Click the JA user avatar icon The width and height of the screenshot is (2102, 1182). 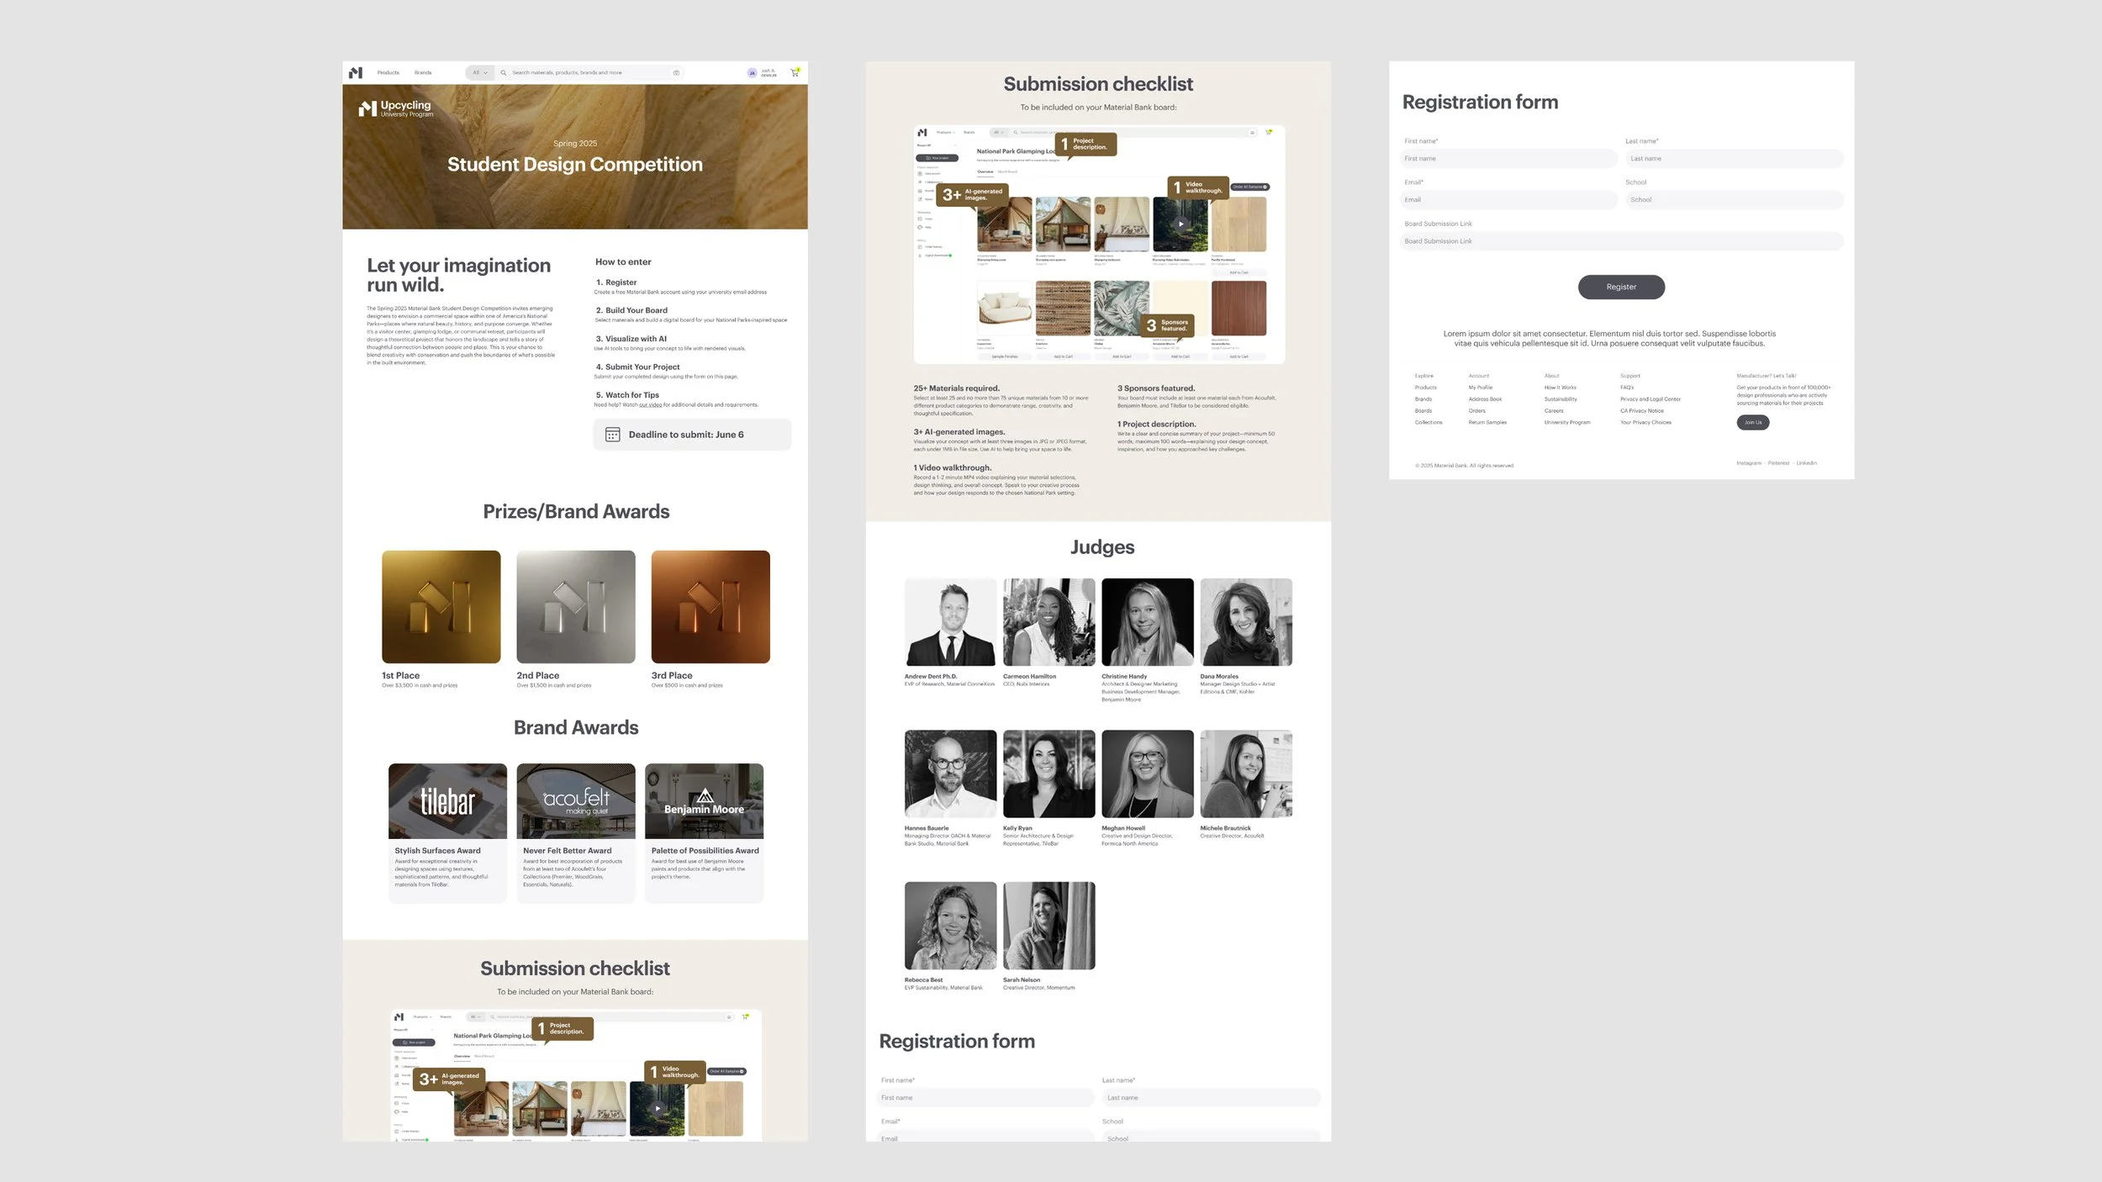(752, 73)
